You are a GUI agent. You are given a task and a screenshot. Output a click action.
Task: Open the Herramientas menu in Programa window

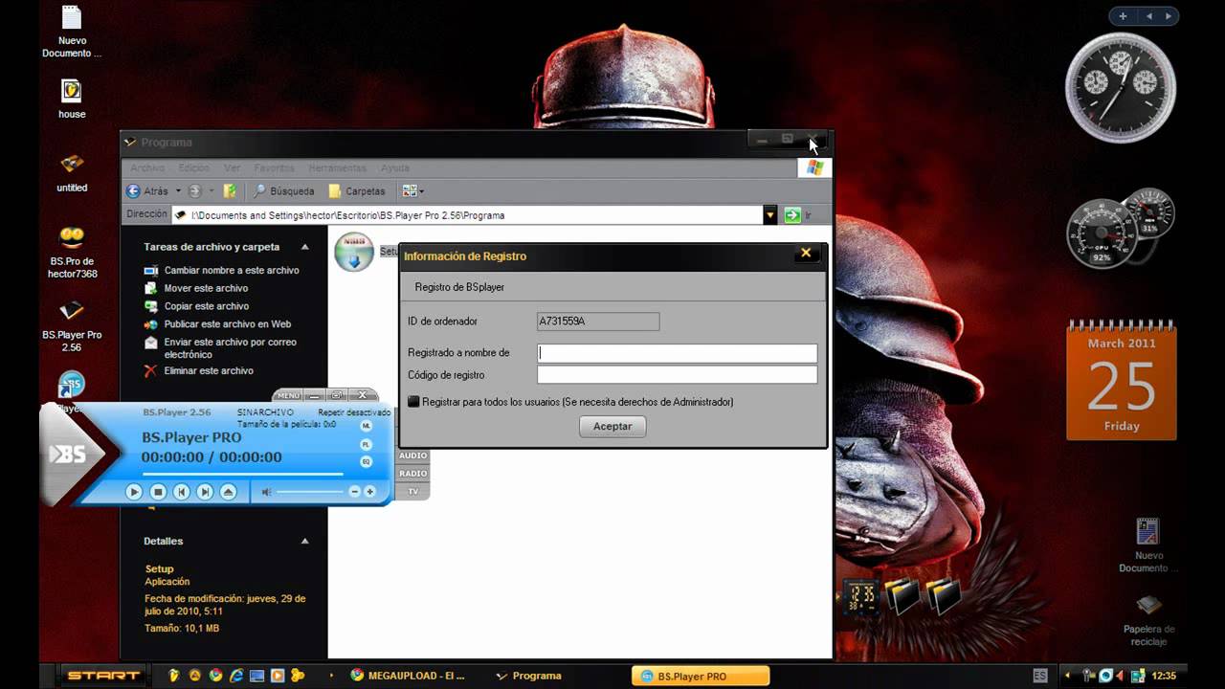[x=337, y=168]
